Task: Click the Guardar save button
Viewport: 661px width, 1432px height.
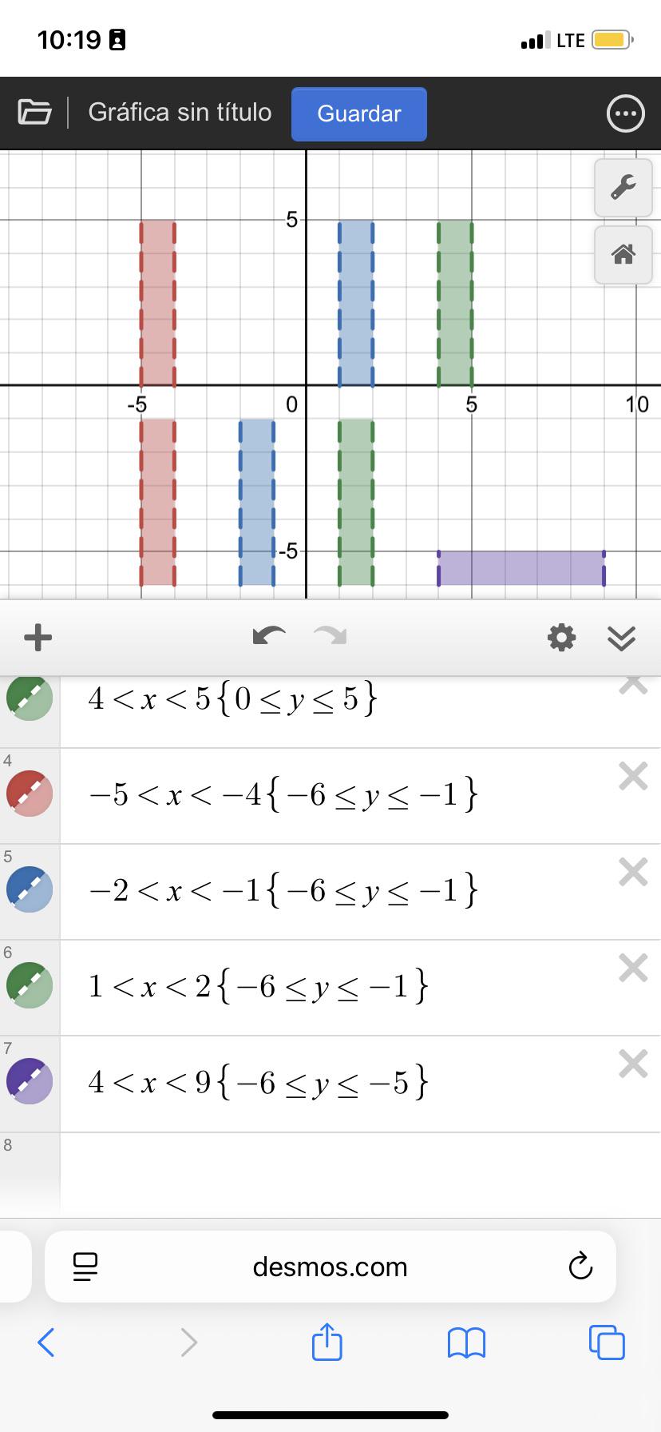Action: click(x=359, y=113)
